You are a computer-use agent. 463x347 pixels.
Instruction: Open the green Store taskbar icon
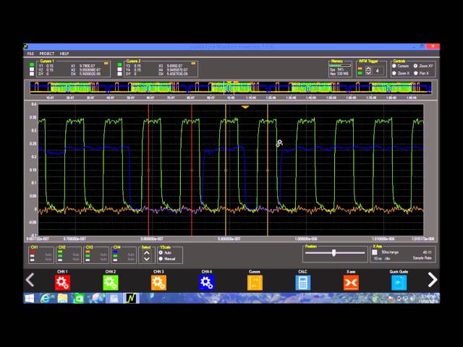coord(79,299)
